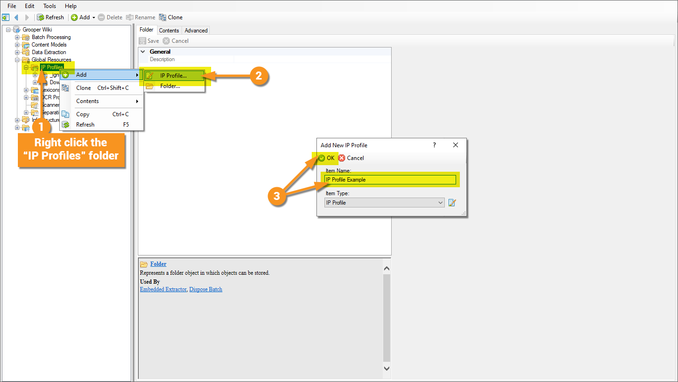Select the IP Profiles tree node
The width and height of the screenshot is (678, 382).
pyautogui.click(x=52, y=67)
